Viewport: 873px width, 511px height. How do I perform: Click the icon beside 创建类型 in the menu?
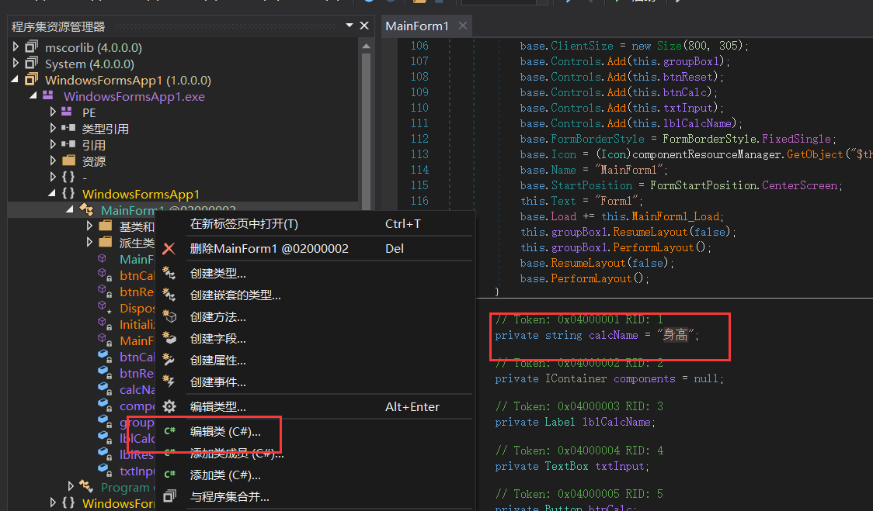[170, 274]
